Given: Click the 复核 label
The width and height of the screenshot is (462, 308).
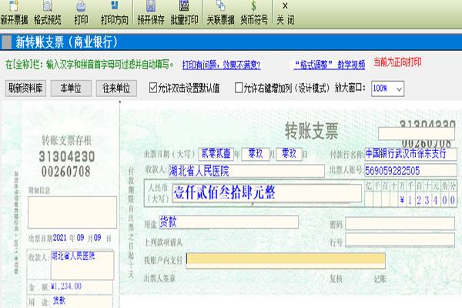Looking at the screenshot, I should (336, 279).
